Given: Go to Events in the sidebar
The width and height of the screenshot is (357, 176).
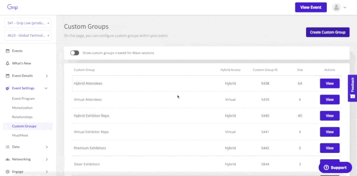Looking at the screenshot, I should pyautogui.click(x=17, y=51).
